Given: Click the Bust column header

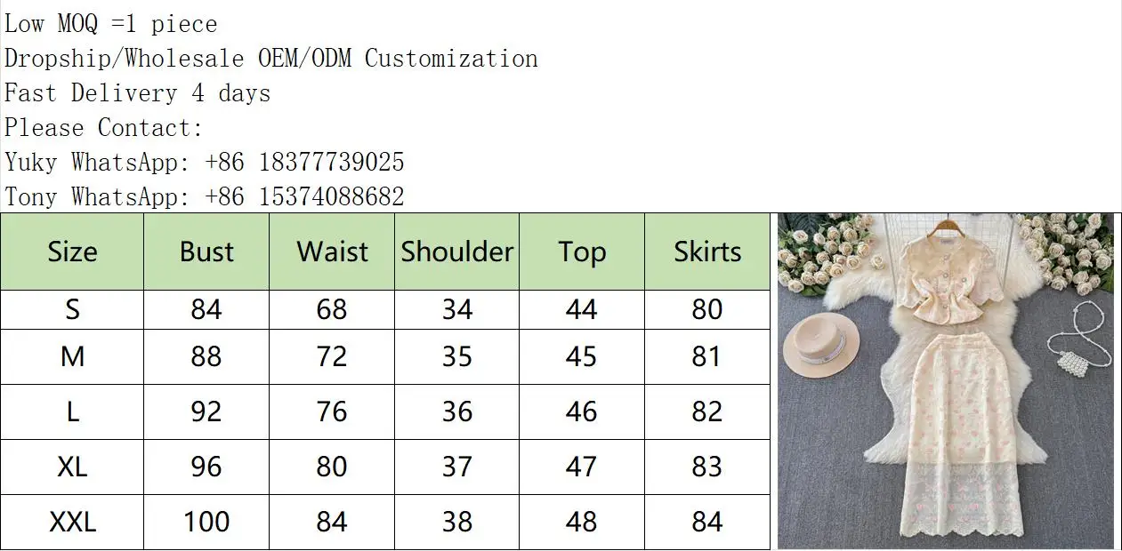Looking at the screenshot, I should (206, 252).
